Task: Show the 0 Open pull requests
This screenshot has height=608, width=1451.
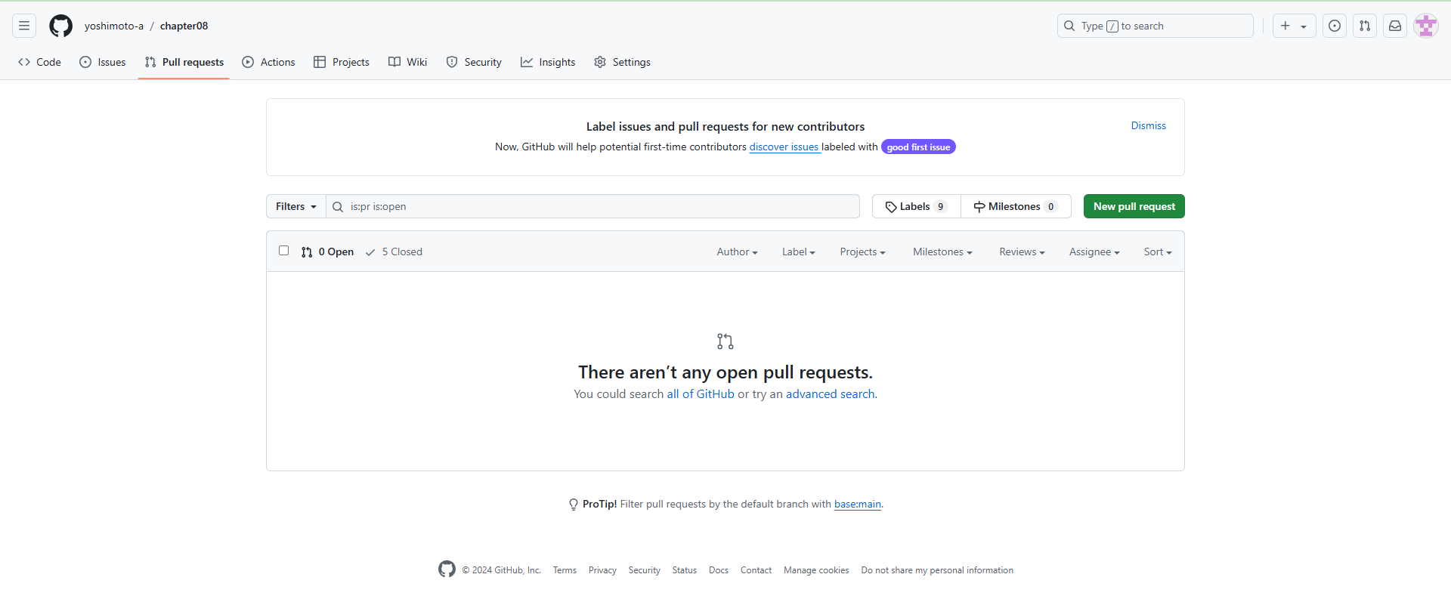Action: pos(328,252)
